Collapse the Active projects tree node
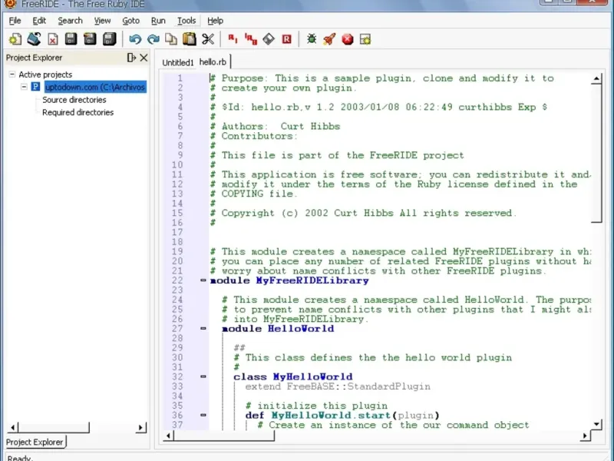Screen dimensions: 614x461 coord(12,75)
